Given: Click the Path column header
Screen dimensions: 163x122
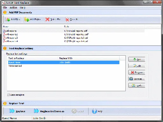Looking at the screenshot, I should (x=104, y=26).
